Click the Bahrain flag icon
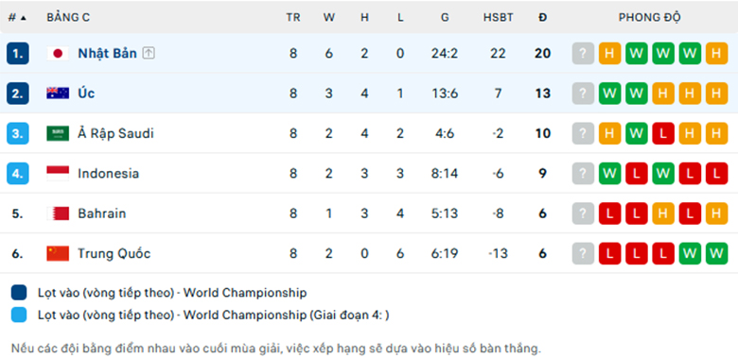The width and height of the screenshot is (738, 358). click(x=58, y=213)
